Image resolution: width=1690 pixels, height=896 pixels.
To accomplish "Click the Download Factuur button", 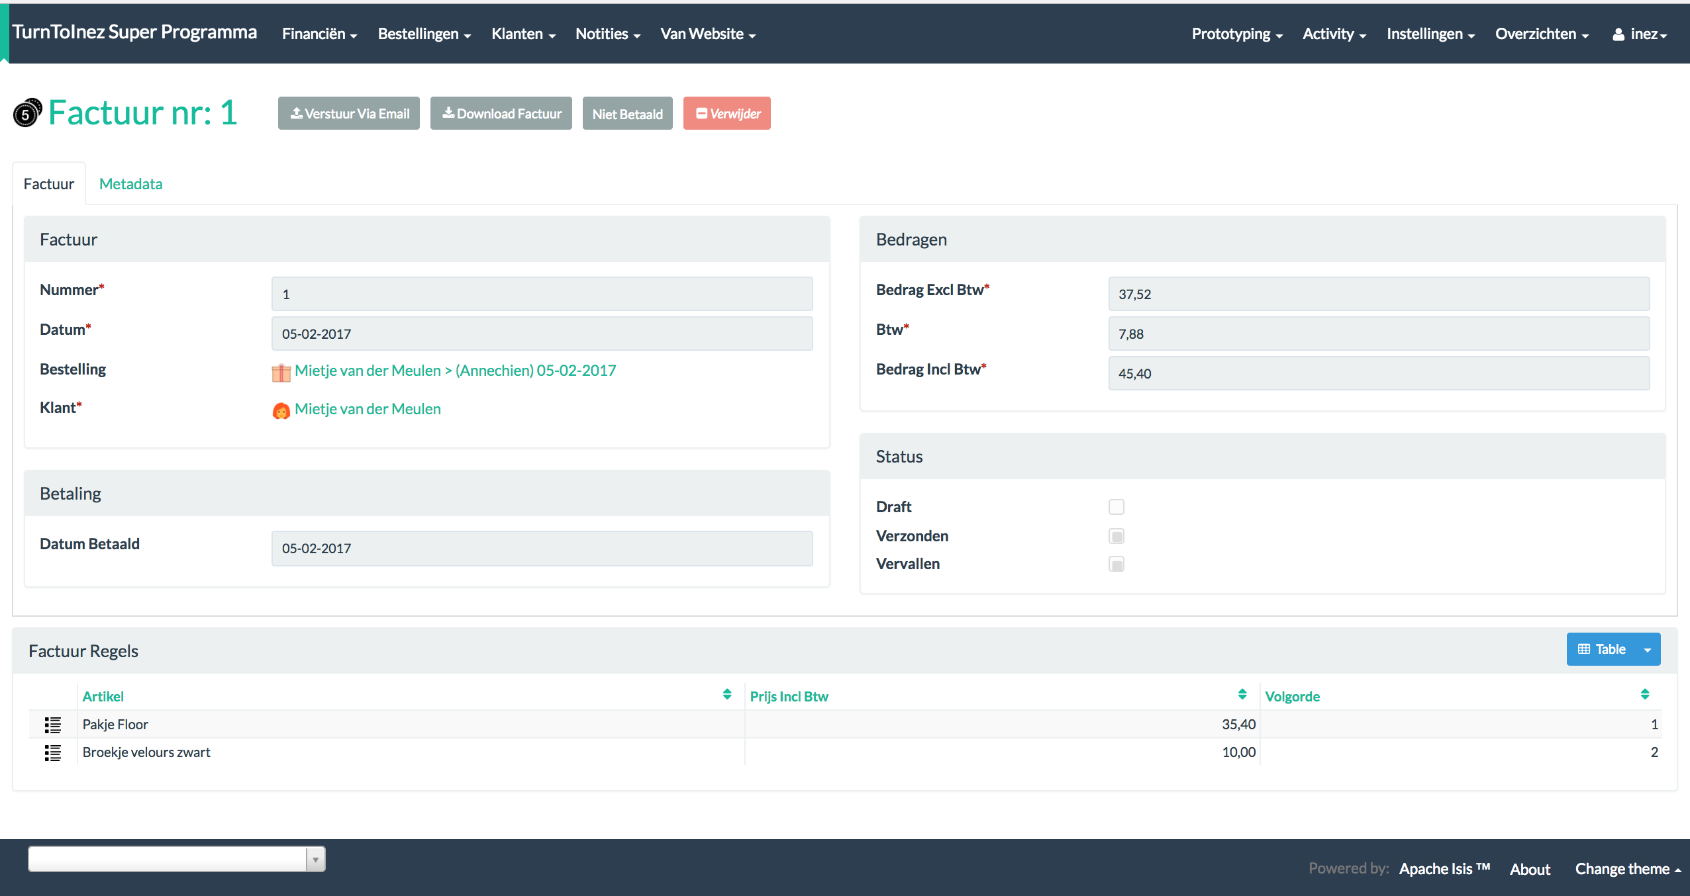I will [x=501, y=113].
